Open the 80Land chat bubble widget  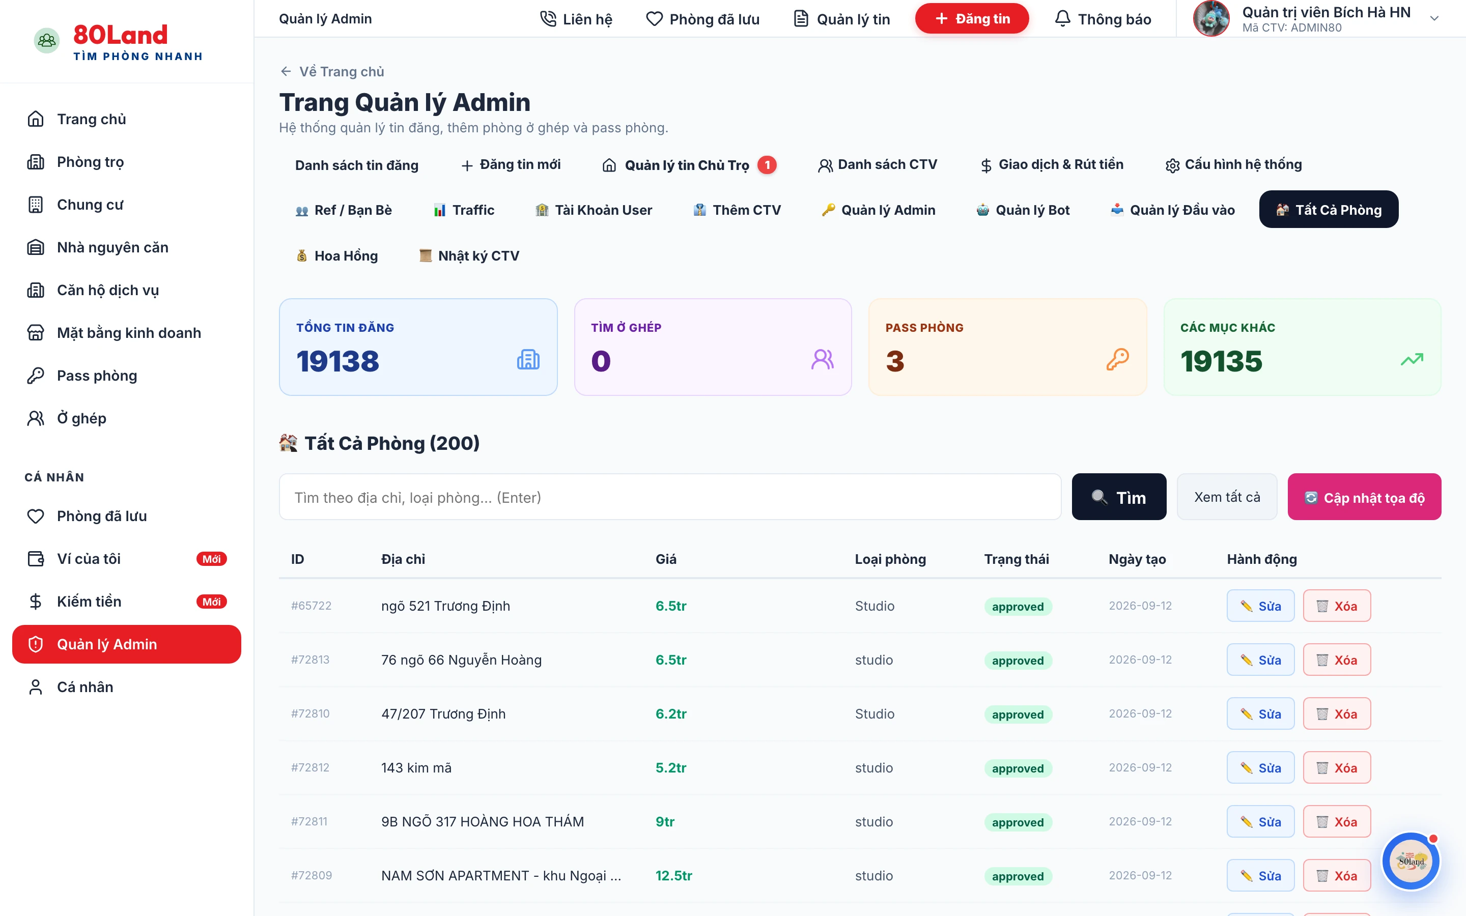click(x=1411, y=861)
